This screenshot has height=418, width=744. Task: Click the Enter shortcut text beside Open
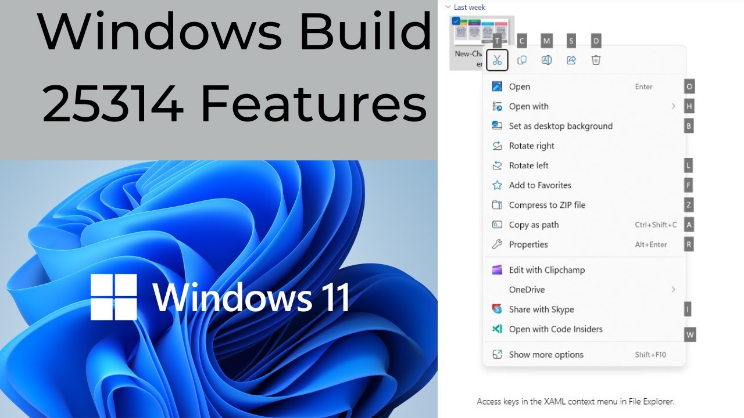[x=644, y=87]
